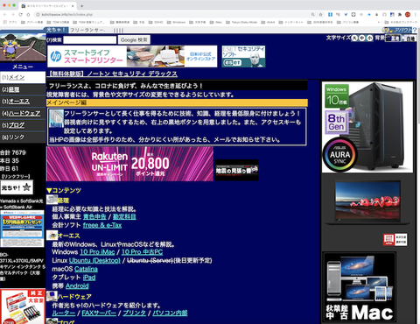
Task: Click the 秋葉館 中古 Mac advertisement
Action: (360, 287)
